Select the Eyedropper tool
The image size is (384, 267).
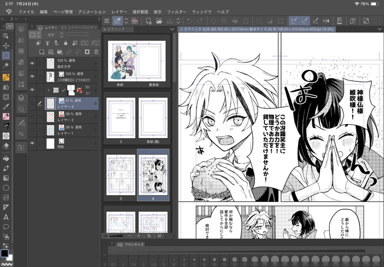pos(6,107)
